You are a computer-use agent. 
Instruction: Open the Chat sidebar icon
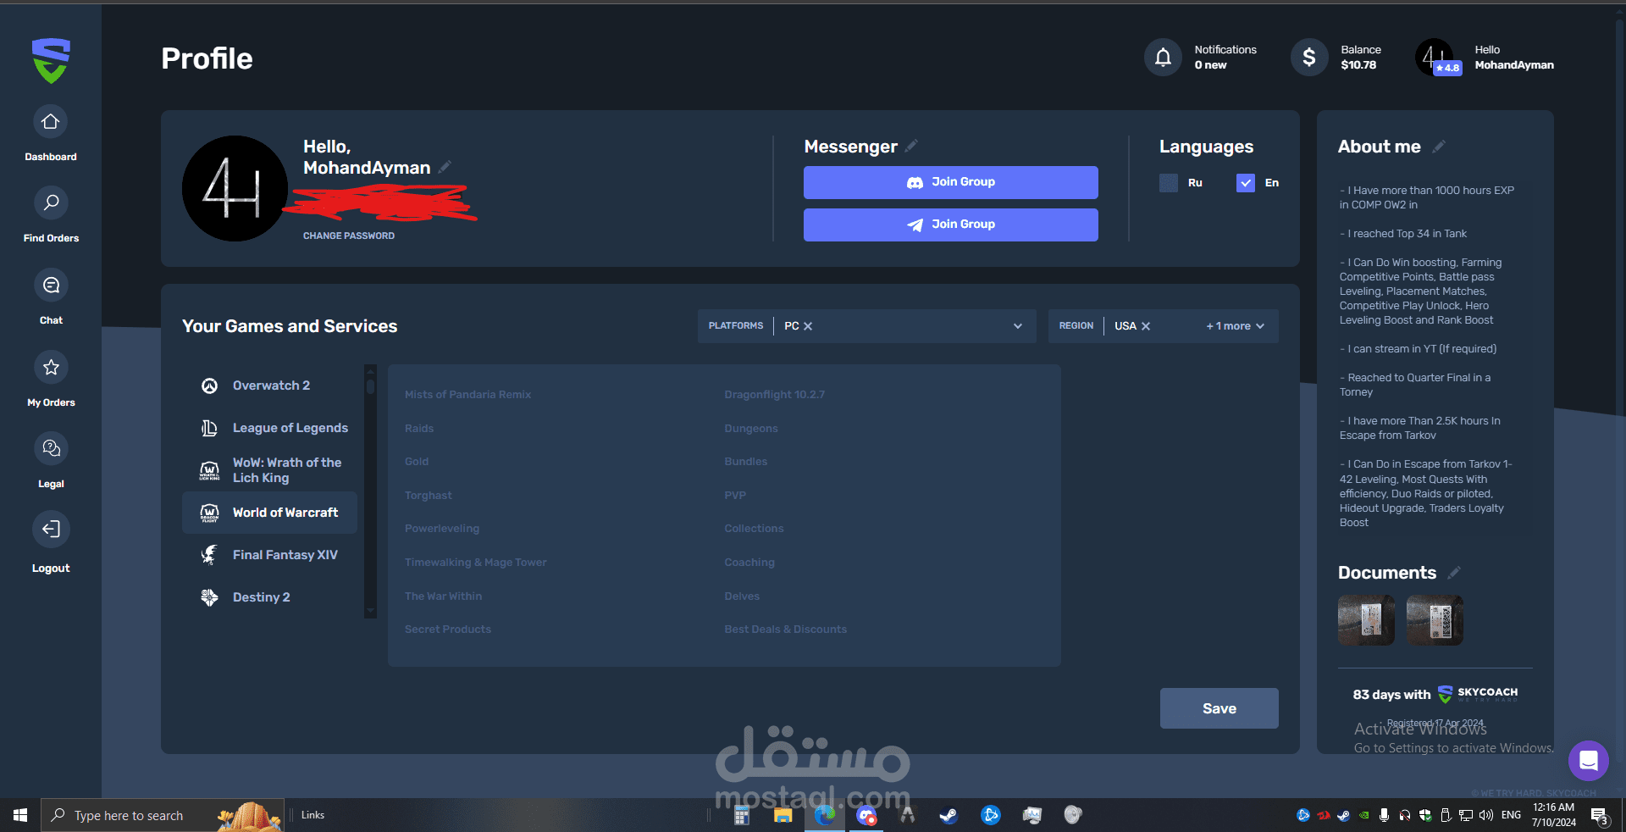pyautogui.click(x=51, y=286)
